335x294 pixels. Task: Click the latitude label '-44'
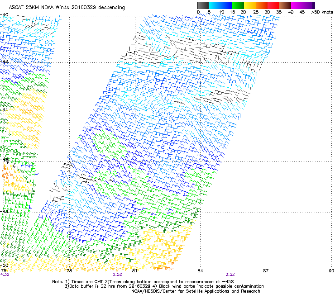click(4, 110)
